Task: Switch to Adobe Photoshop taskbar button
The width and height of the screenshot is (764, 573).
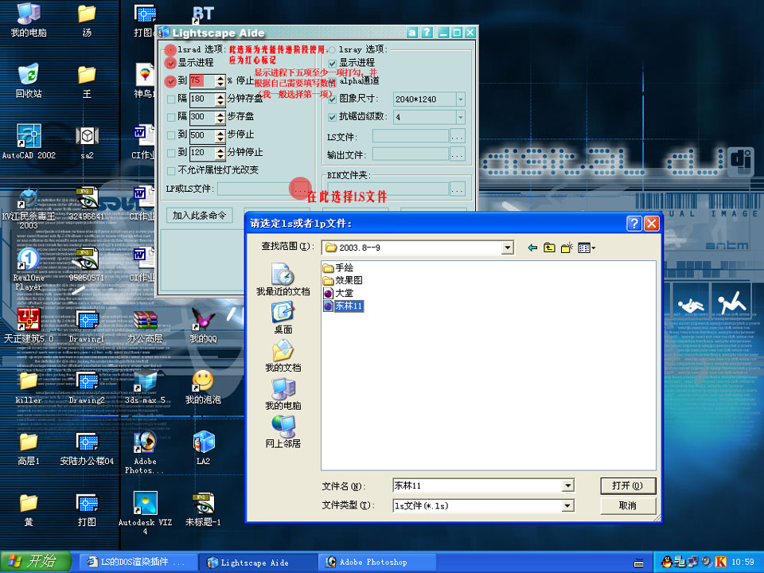Action: click(x=376, y=563)
